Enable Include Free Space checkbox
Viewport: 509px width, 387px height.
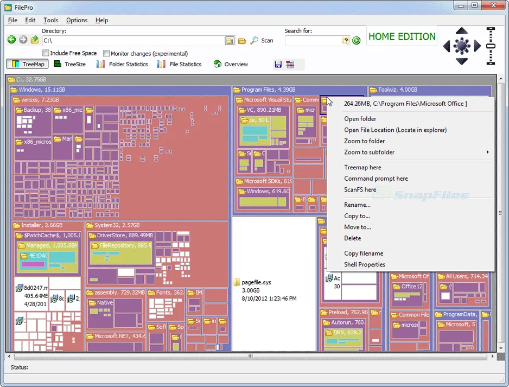tap(46, 53)
